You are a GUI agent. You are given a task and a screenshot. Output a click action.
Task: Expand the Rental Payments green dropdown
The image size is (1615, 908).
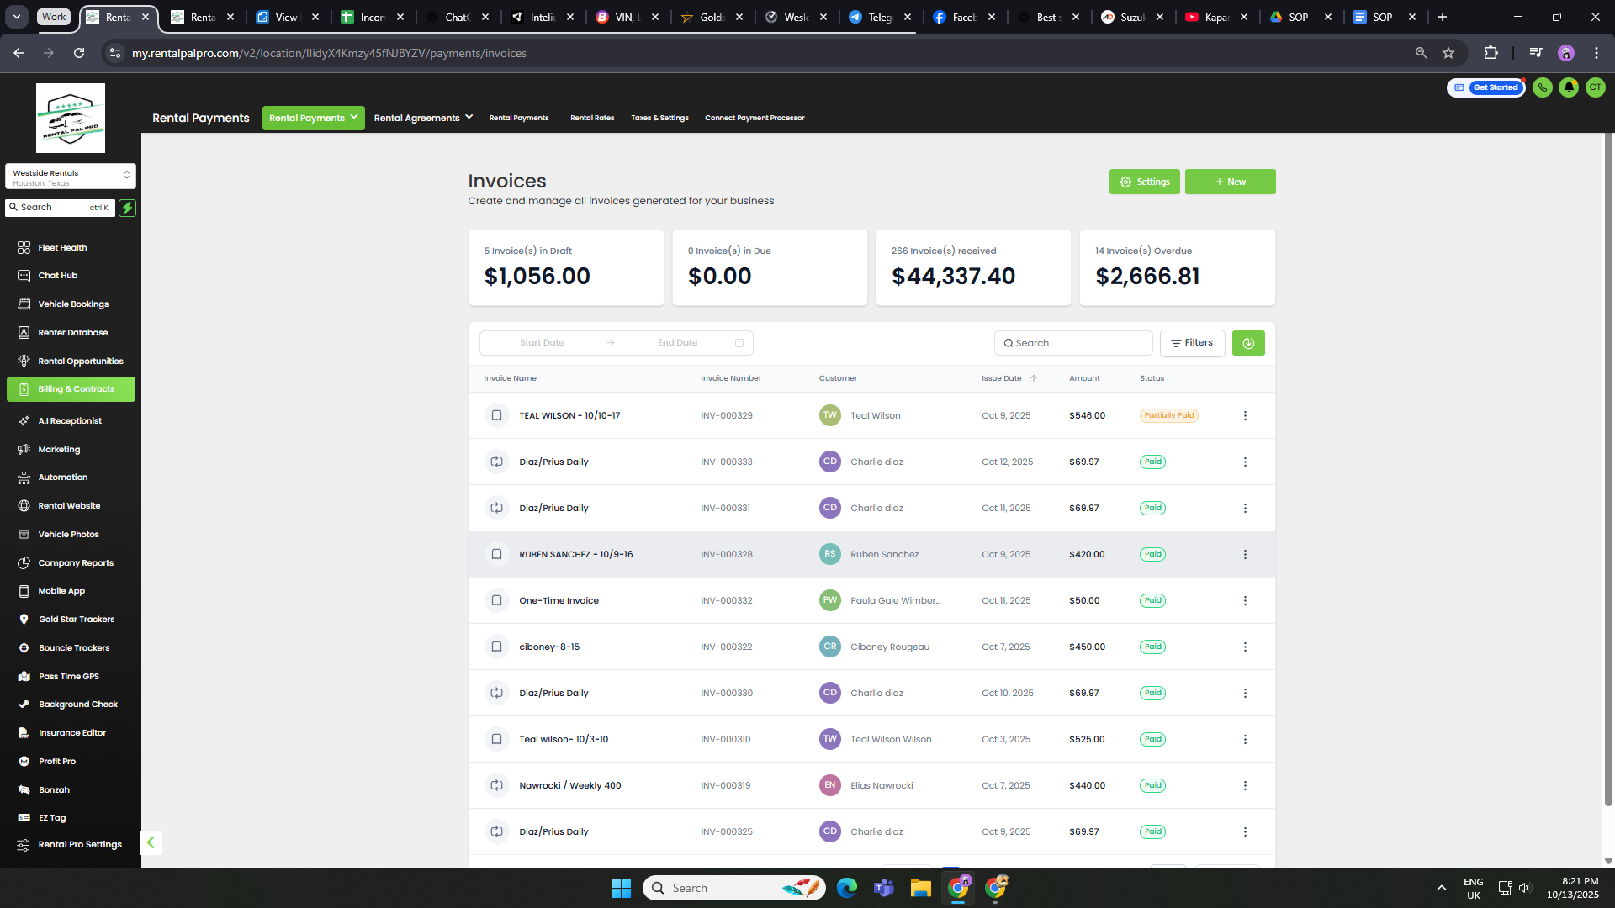(x=313, y=118)
